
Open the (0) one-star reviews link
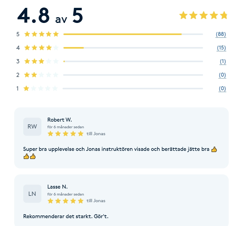click(222, 89)
